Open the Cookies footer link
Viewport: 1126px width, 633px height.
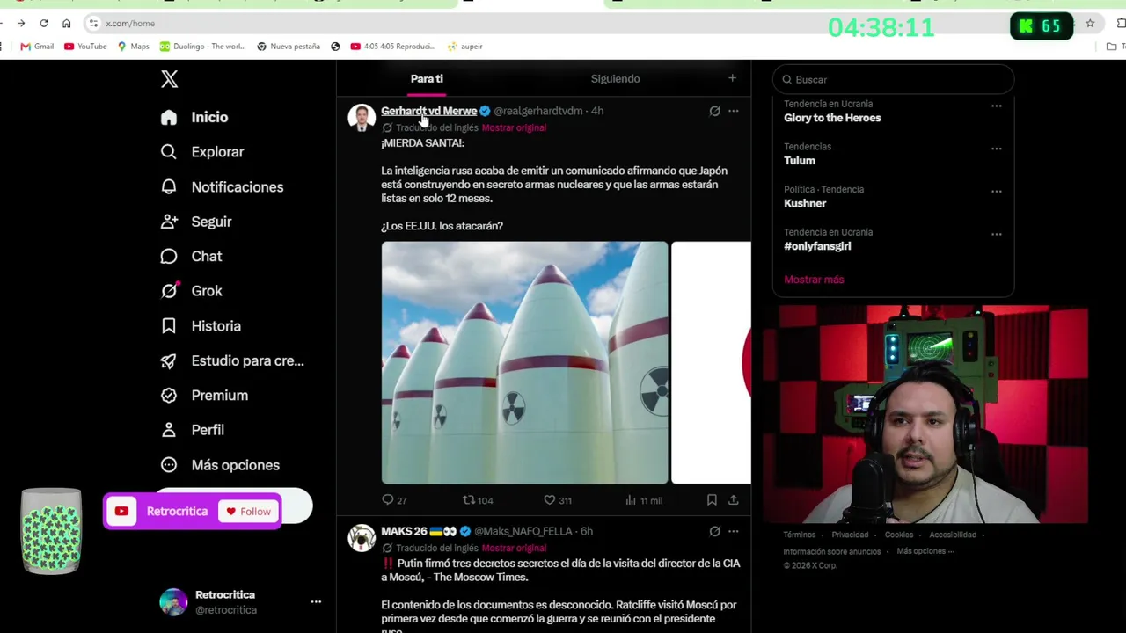click(x=898, y=535)
